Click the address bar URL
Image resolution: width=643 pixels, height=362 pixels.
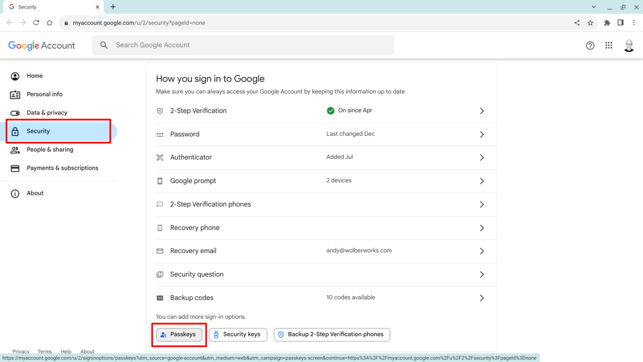[x=139, y=23]
